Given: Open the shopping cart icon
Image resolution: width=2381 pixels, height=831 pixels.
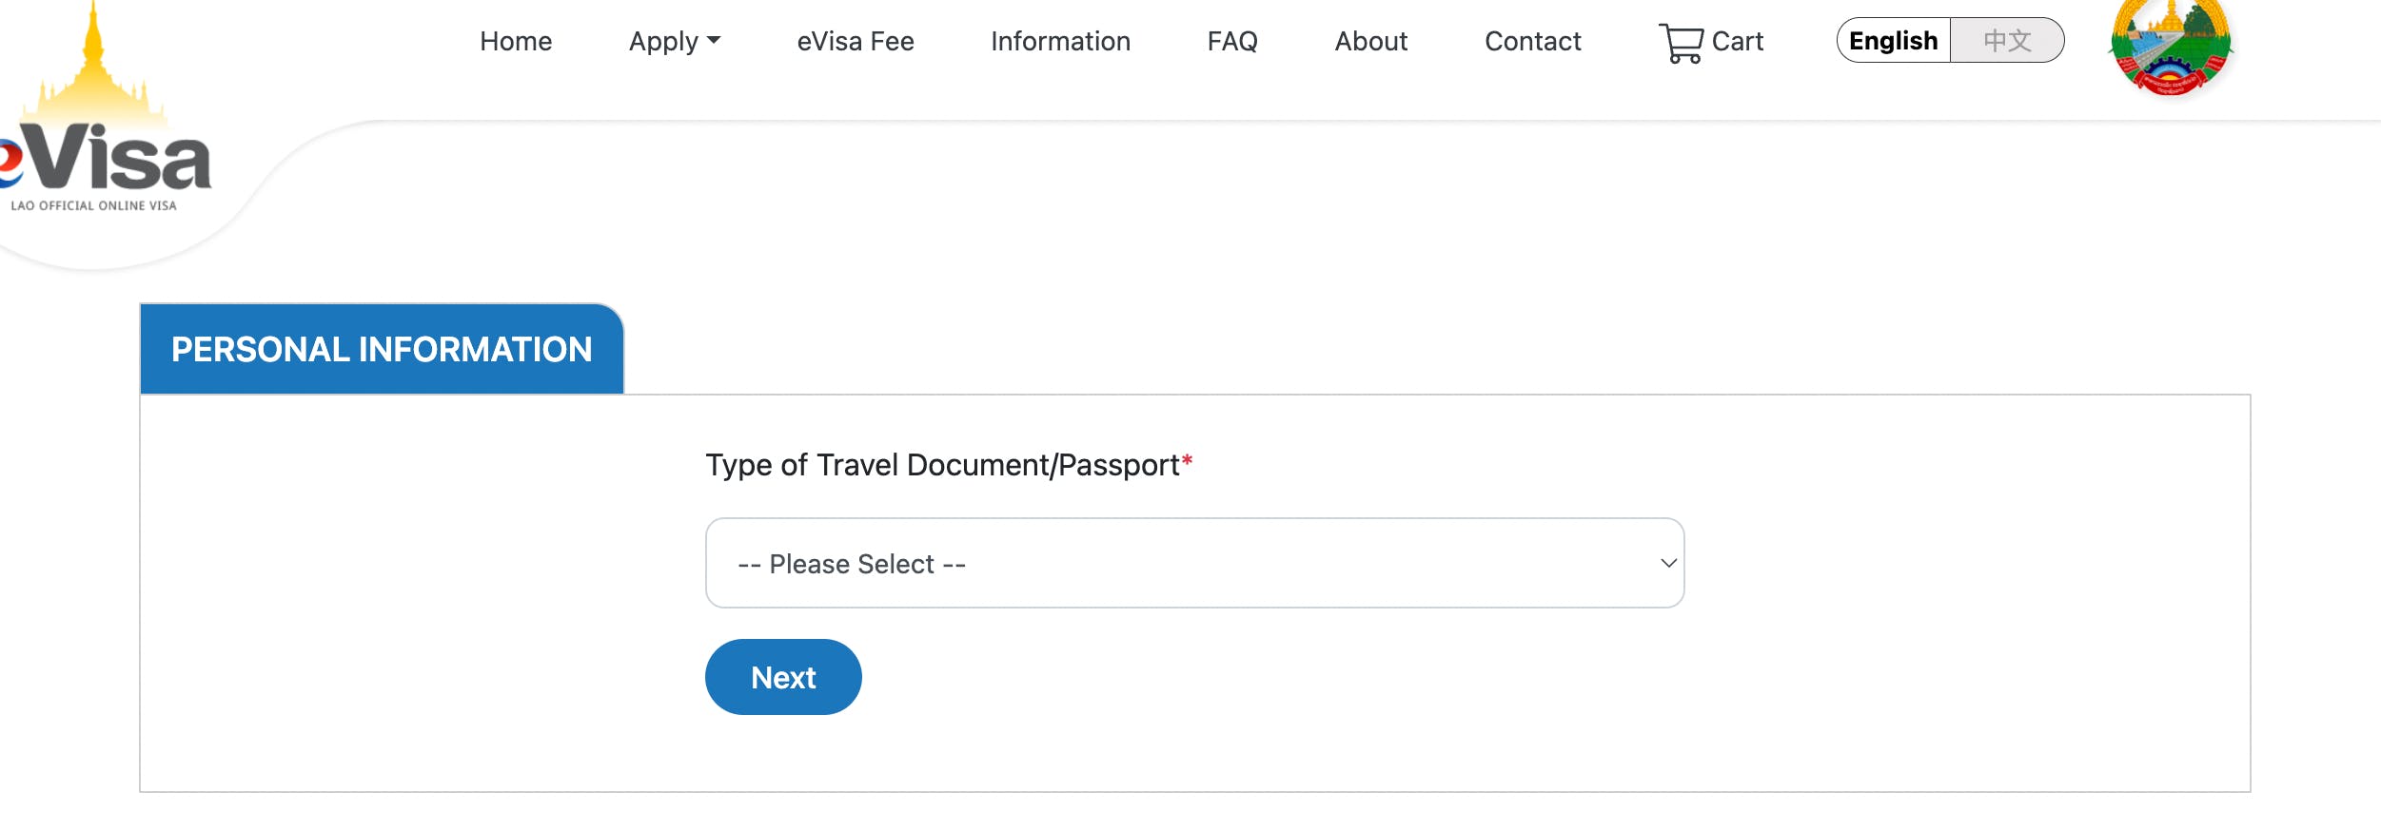Looking at the screenshot, I should 1681,43.
